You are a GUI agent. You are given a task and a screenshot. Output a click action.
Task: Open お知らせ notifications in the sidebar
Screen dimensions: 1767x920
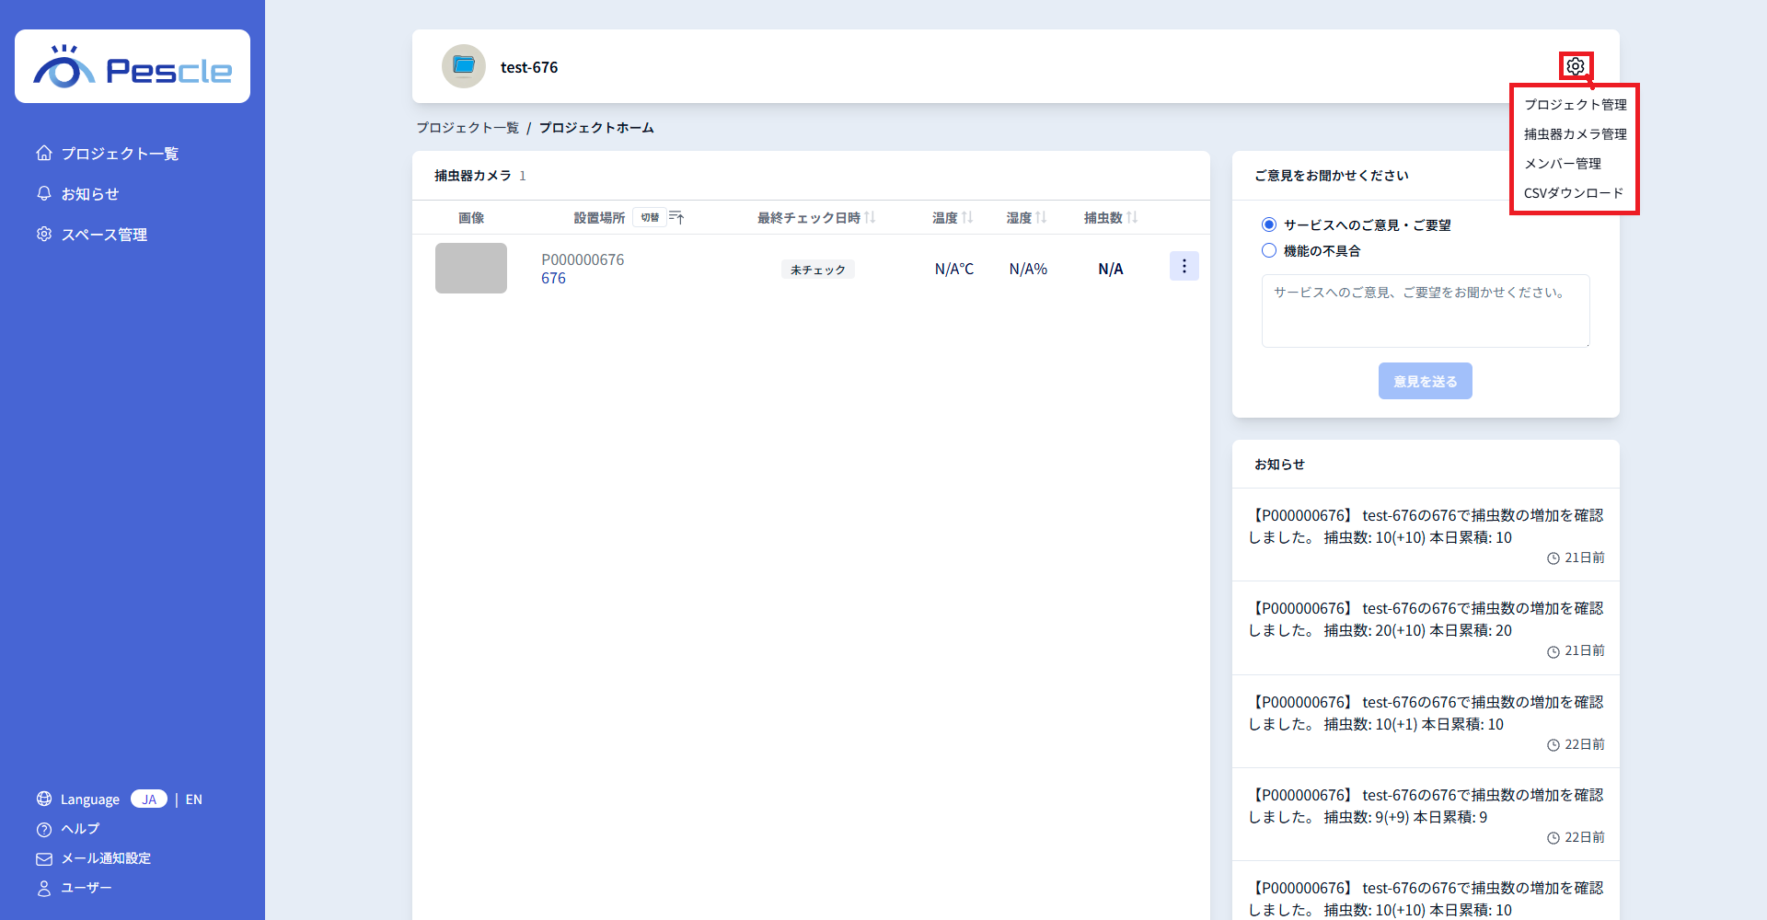89,194
